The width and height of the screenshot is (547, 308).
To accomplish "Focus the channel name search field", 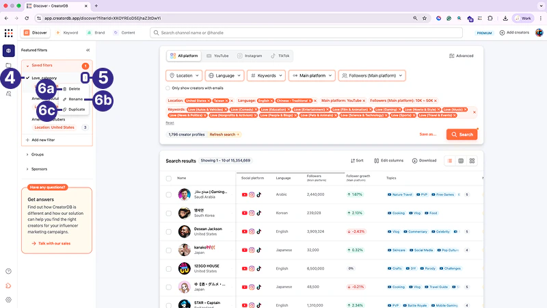I will 306,33.
